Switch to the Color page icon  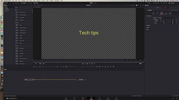(x=100, y=98)
